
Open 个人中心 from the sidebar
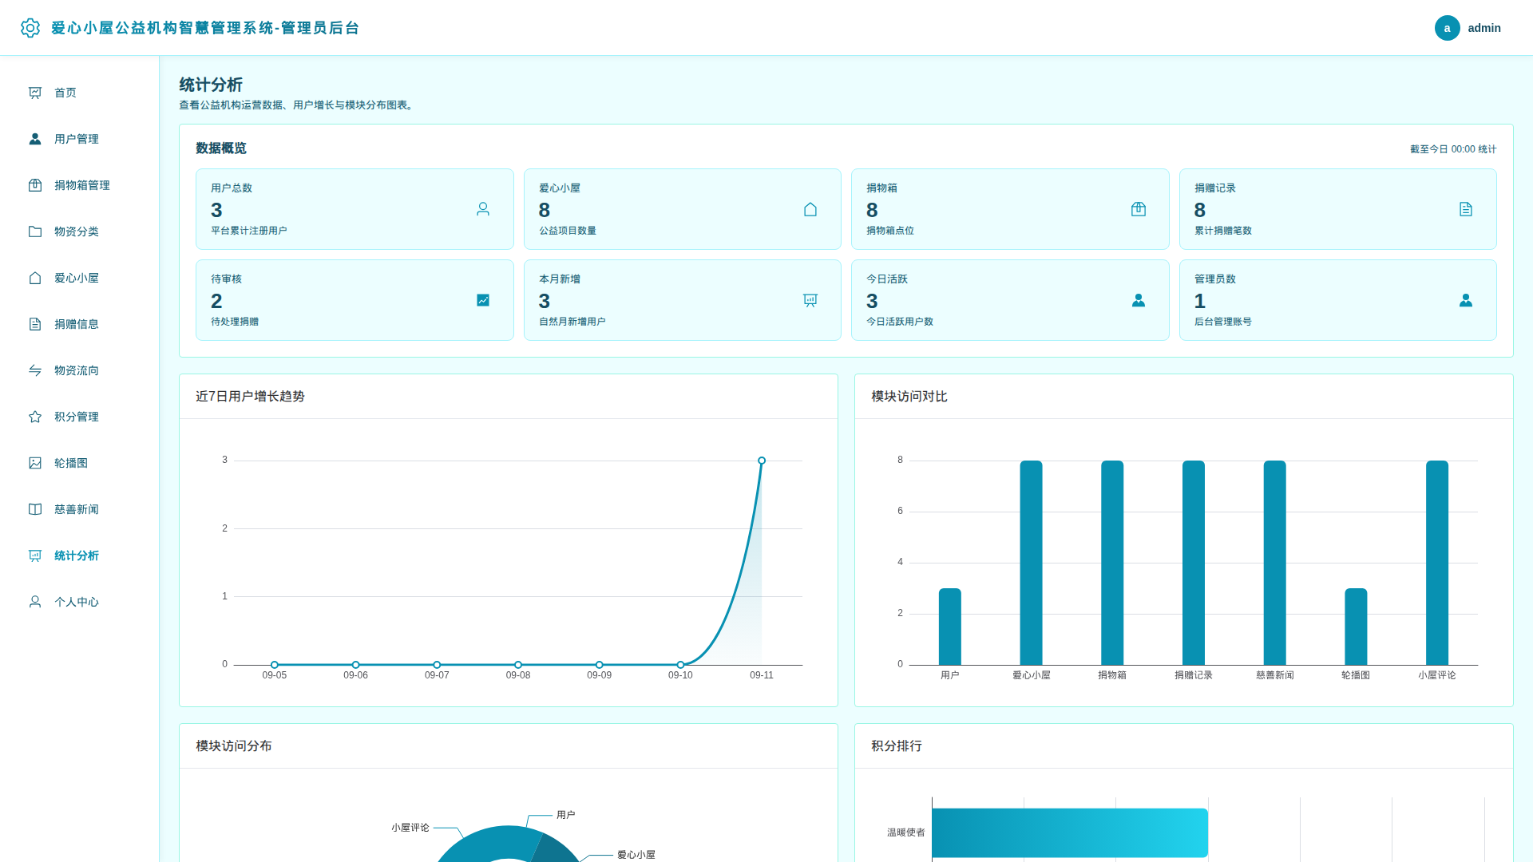tap(80, 602)
